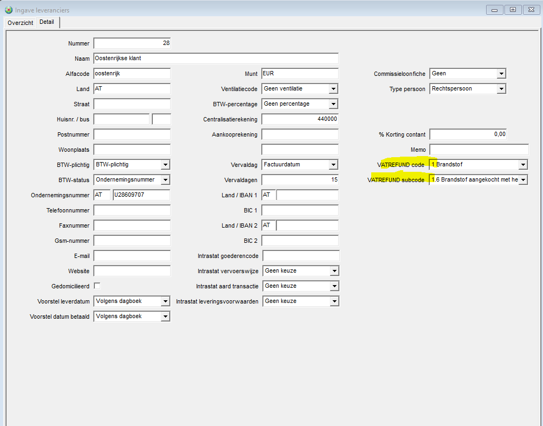Click the Ondernemingsnummer field showing U28609707
Image resolution: width=543 pixels, height=426 pixels.
coord(141,195)
